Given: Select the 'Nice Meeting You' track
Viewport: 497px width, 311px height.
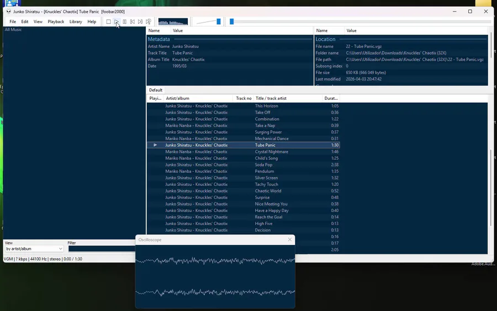Looking at the screenshot, I should 244,203.
